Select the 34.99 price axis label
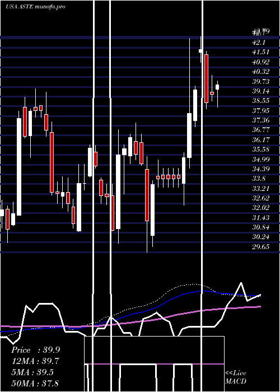Viewport: 280px width, 392px height. tap(261, 159)
